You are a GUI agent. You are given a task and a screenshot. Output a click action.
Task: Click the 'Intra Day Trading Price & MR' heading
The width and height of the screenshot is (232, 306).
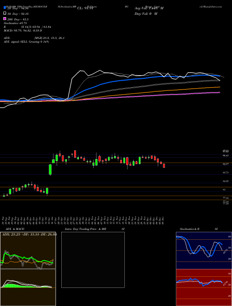85,229
